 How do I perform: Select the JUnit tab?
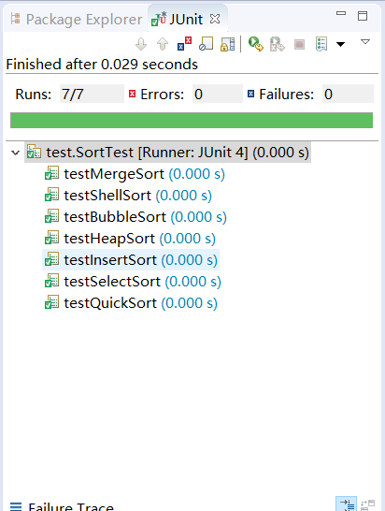(186, 20)
